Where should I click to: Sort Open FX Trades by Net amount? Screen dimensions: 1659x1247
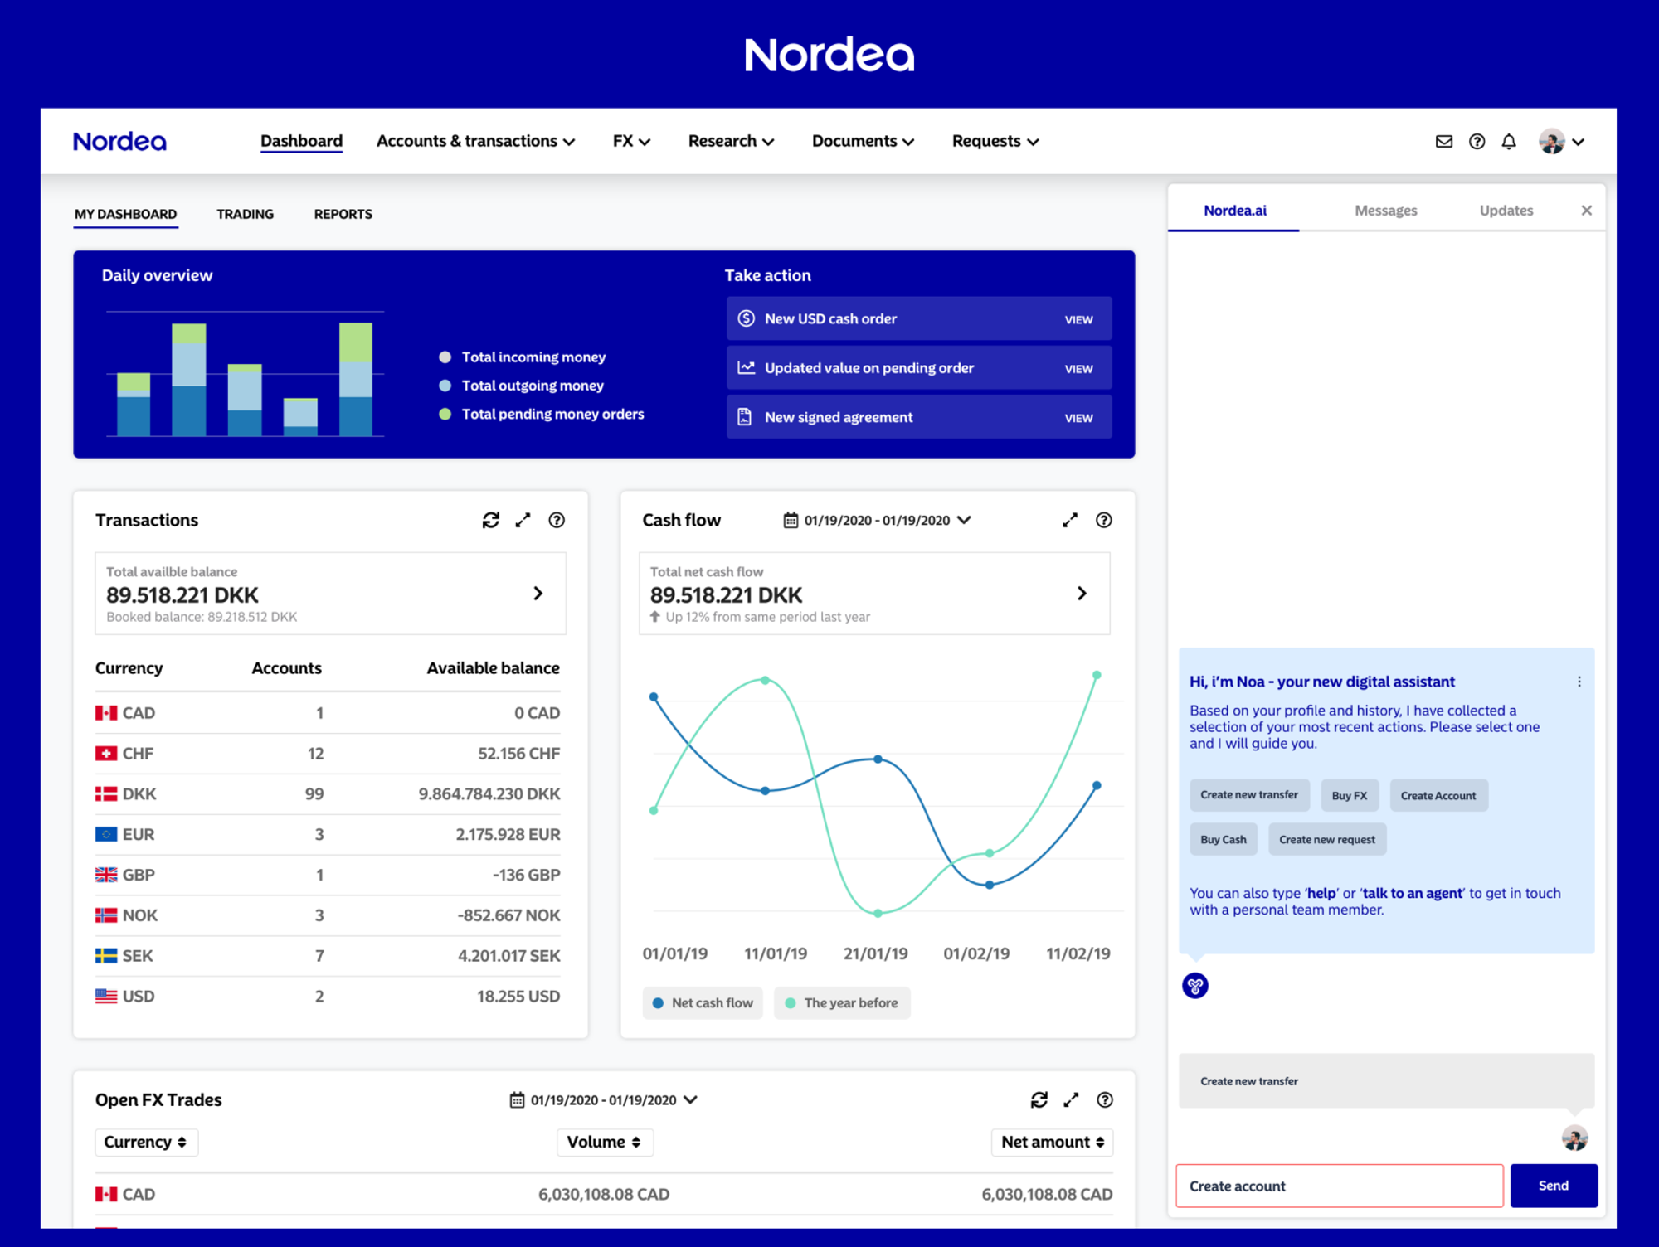point(1052,1142)
